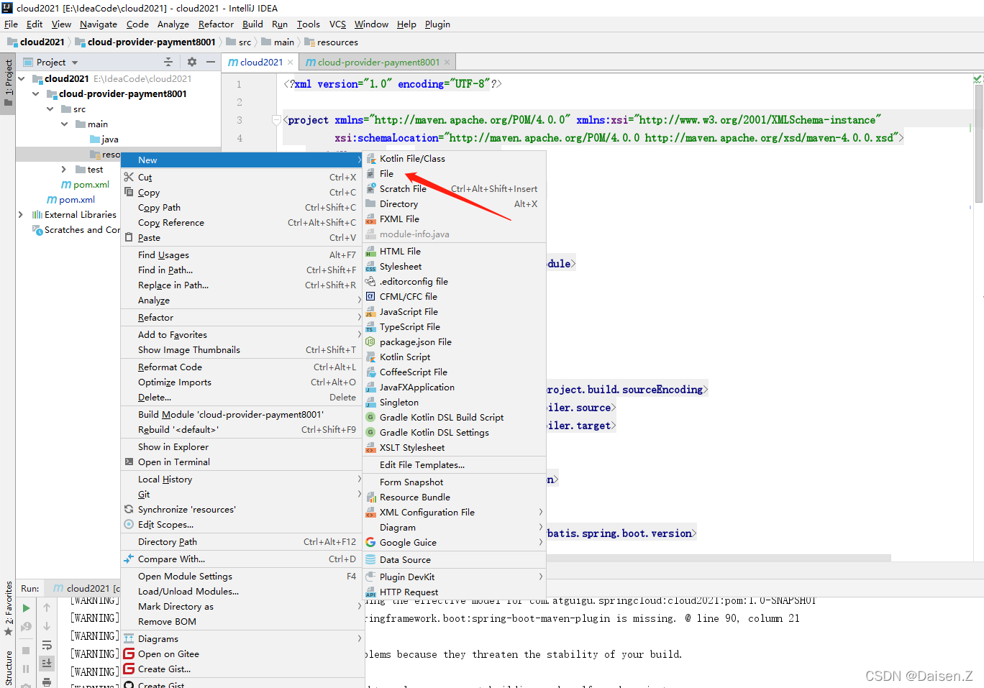Click the Synchronize 'resources' refresh icon
984x688 pixels.
click(129, 510)
